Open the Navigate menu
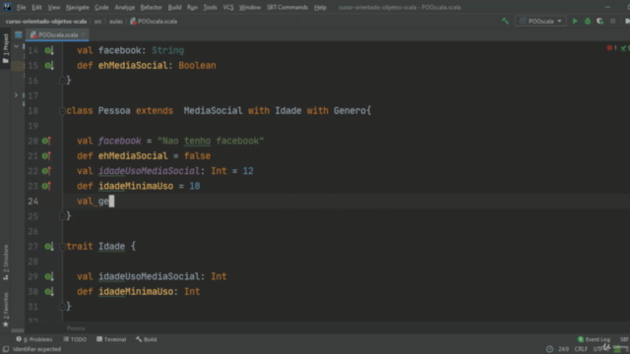Image resolution: width=630 pixels, height=354 pixels. point(78,7)
